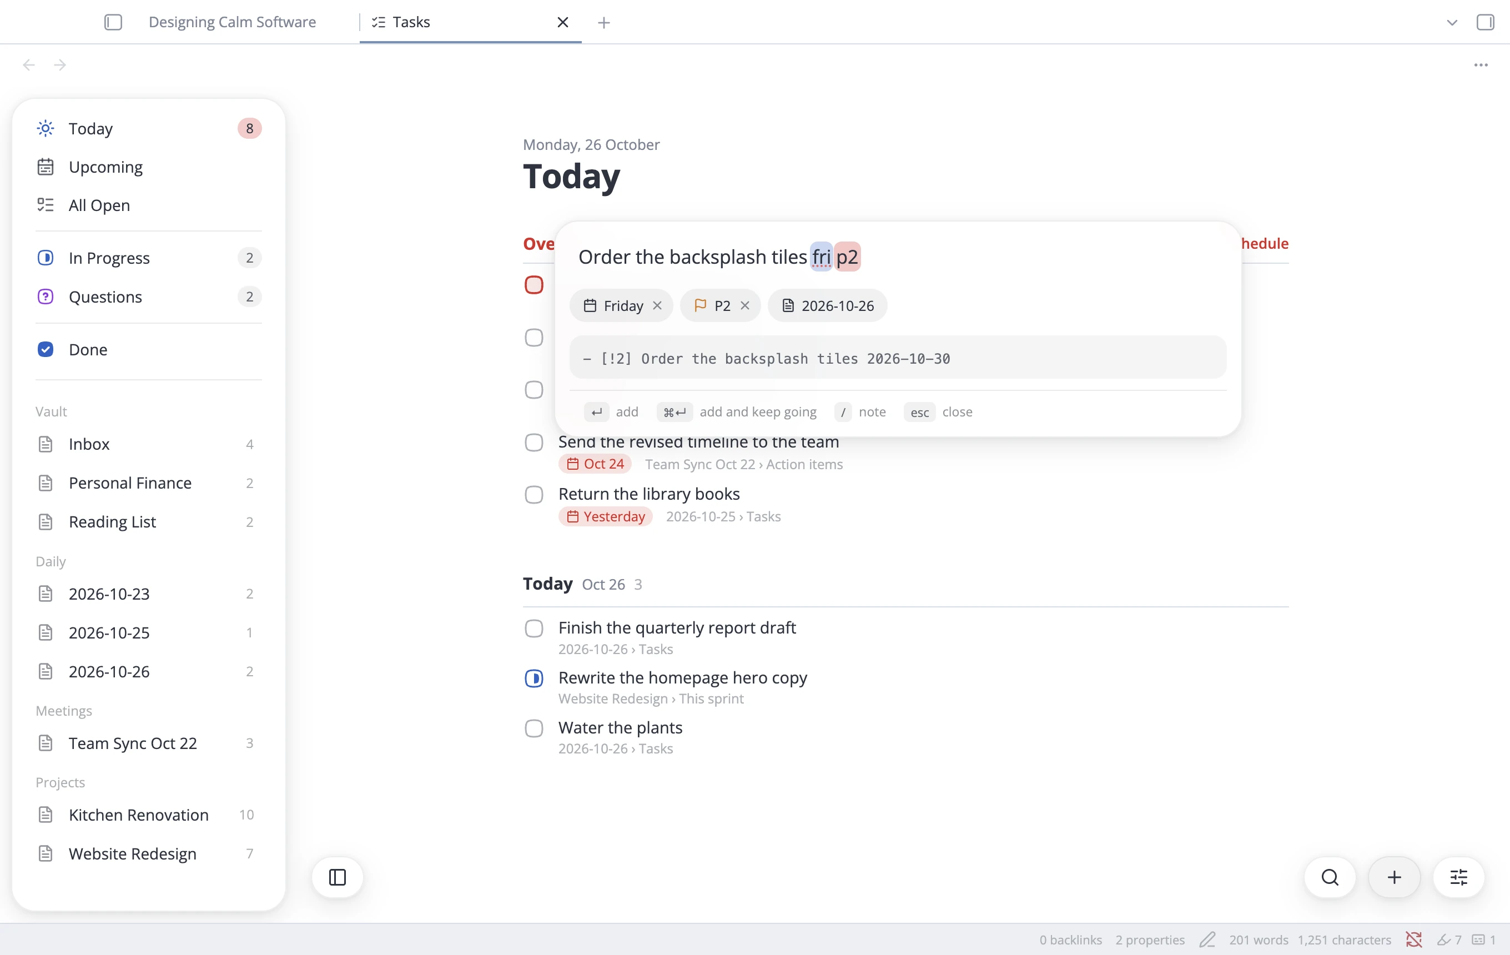Open Personal Finance note
This screenshot has height=955, width=1510.
point(149,483)
